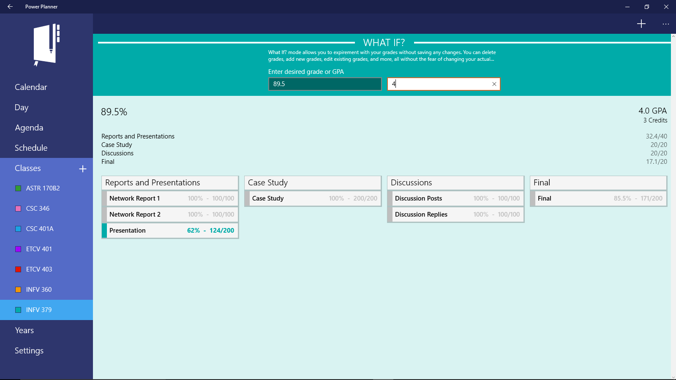Add a new item with the plus icon
Viewport: 676px width, 380px height.
click(641, 24)
